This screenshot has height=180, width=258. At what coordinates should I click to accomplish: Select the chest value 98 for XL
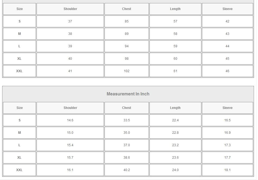(x=126, y=59)
